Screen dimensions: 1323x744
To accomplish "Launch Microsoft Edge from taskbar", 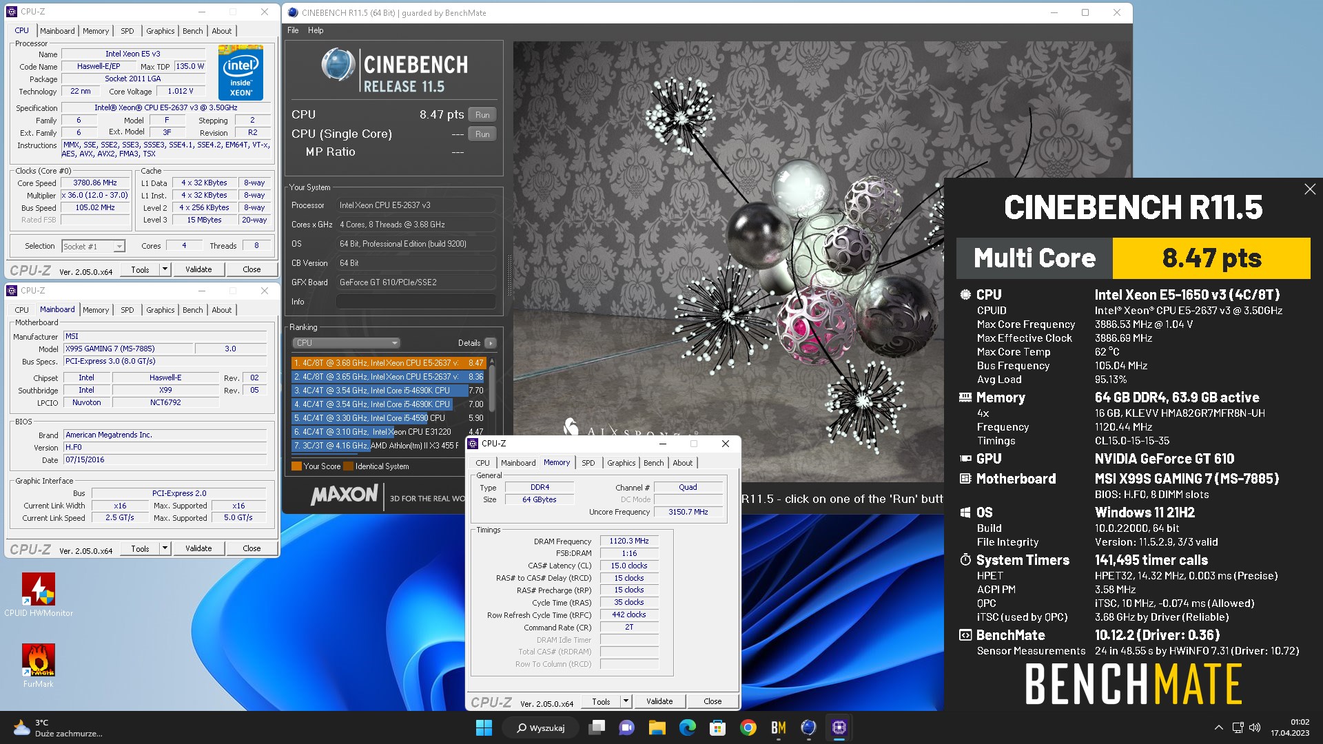I will (x=687, y=727).
